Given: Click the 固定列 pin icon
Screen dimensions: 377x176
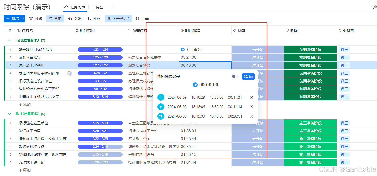Looking at the screenshot, I should point(109,19).
